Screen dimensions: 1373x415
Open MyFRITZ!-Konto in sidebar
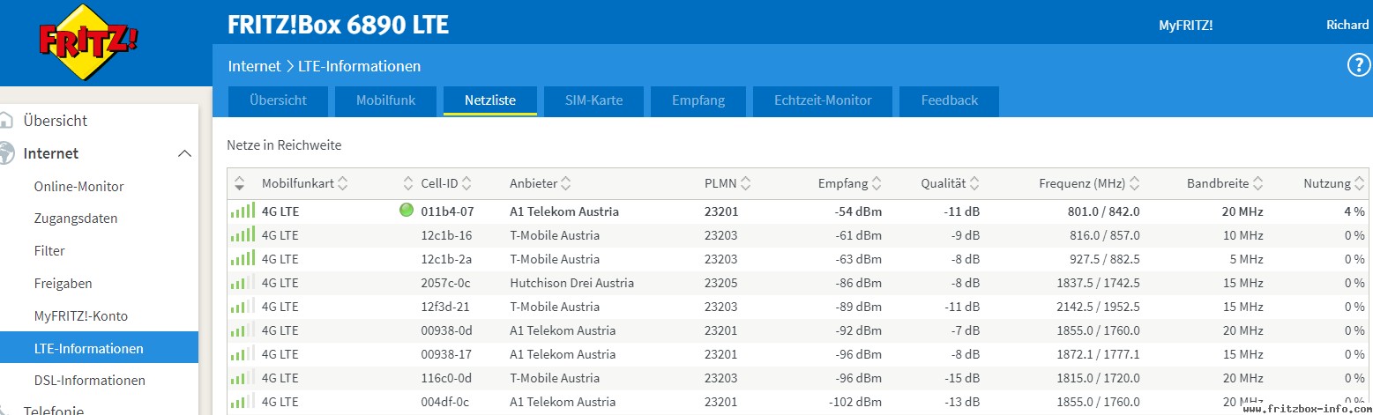coord(81,315)
